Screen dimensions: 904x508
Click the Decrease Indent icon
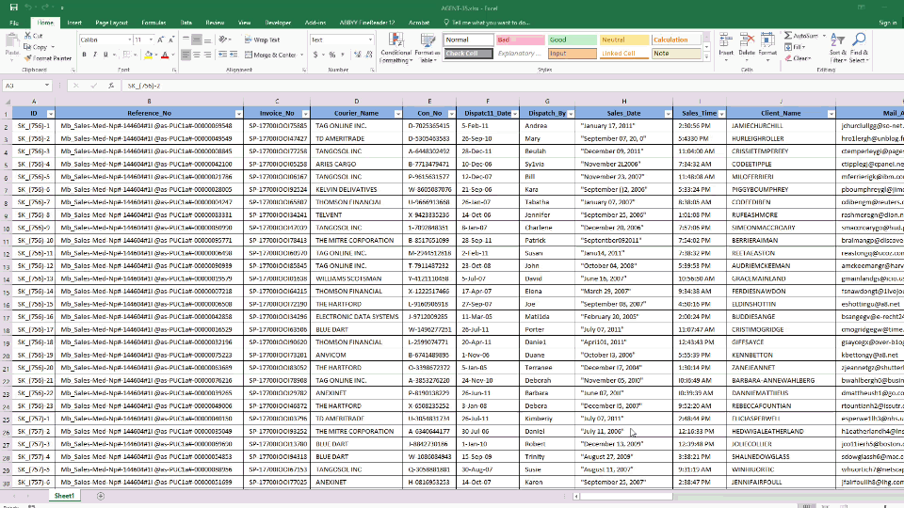pyautogui.click(x=223, y=55)
